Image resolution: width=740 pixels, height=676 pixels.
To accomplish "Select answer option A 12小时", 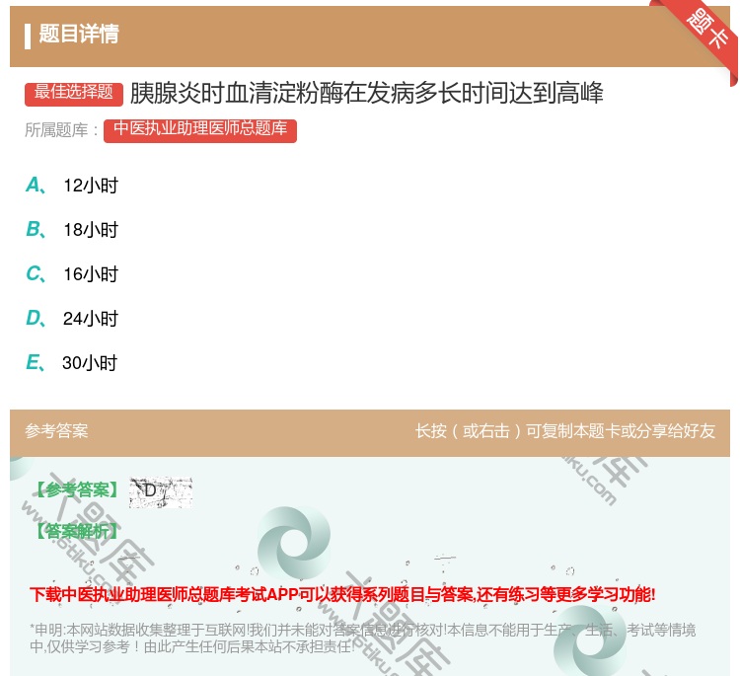I will pyautogui.click(x=72, y=186).
